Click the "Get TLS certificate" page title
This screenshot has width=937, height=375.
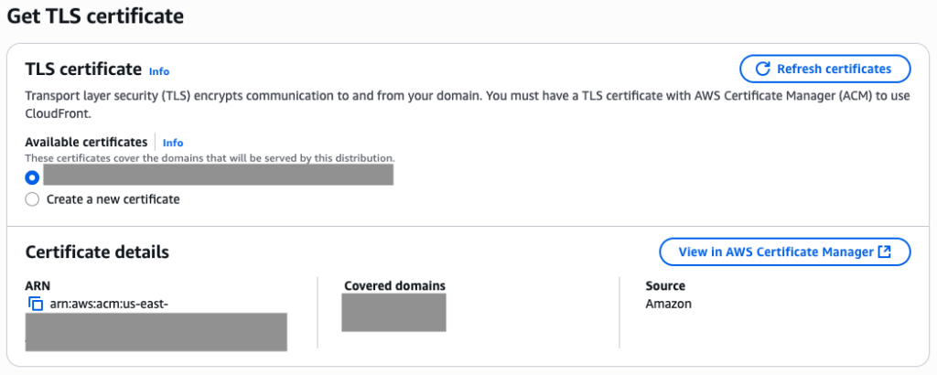(x=95, y=16)
